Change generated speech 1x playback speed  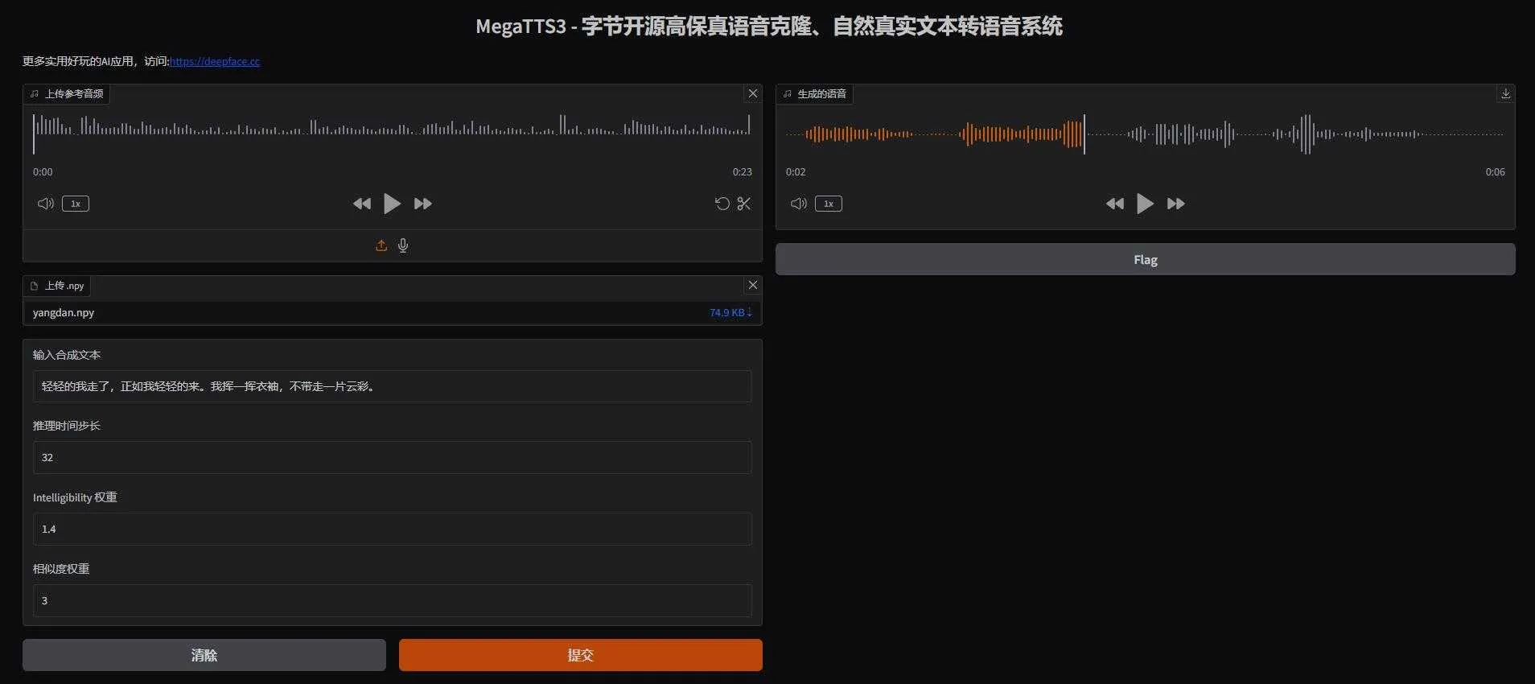829,204
